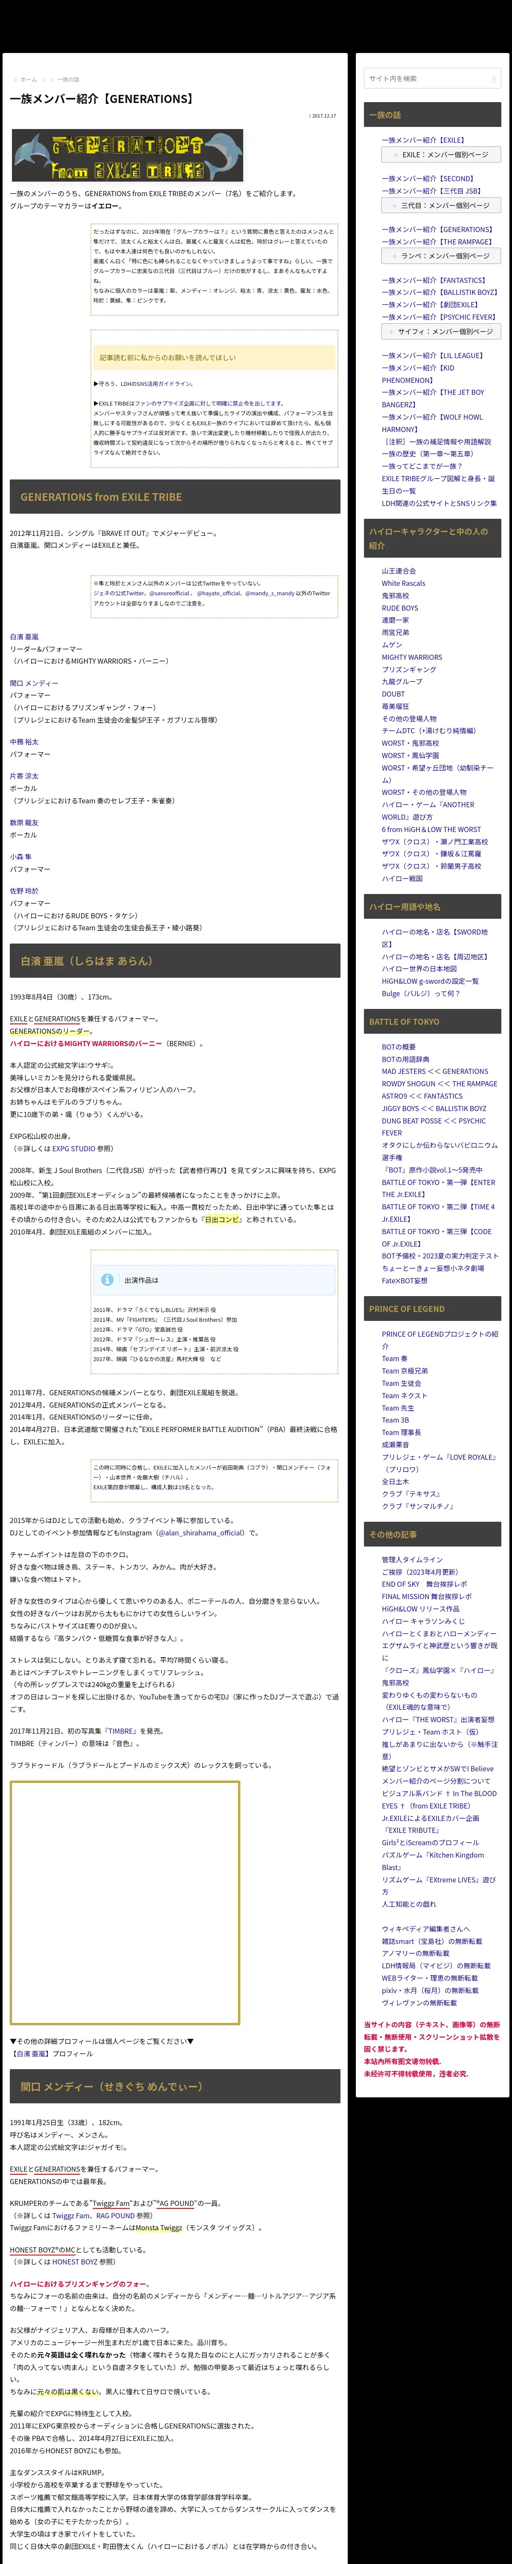Open END OF SKY 舞台挨拶レポ link
This screenshot has width=512, height=2564.
click(x=425, y=1585)
